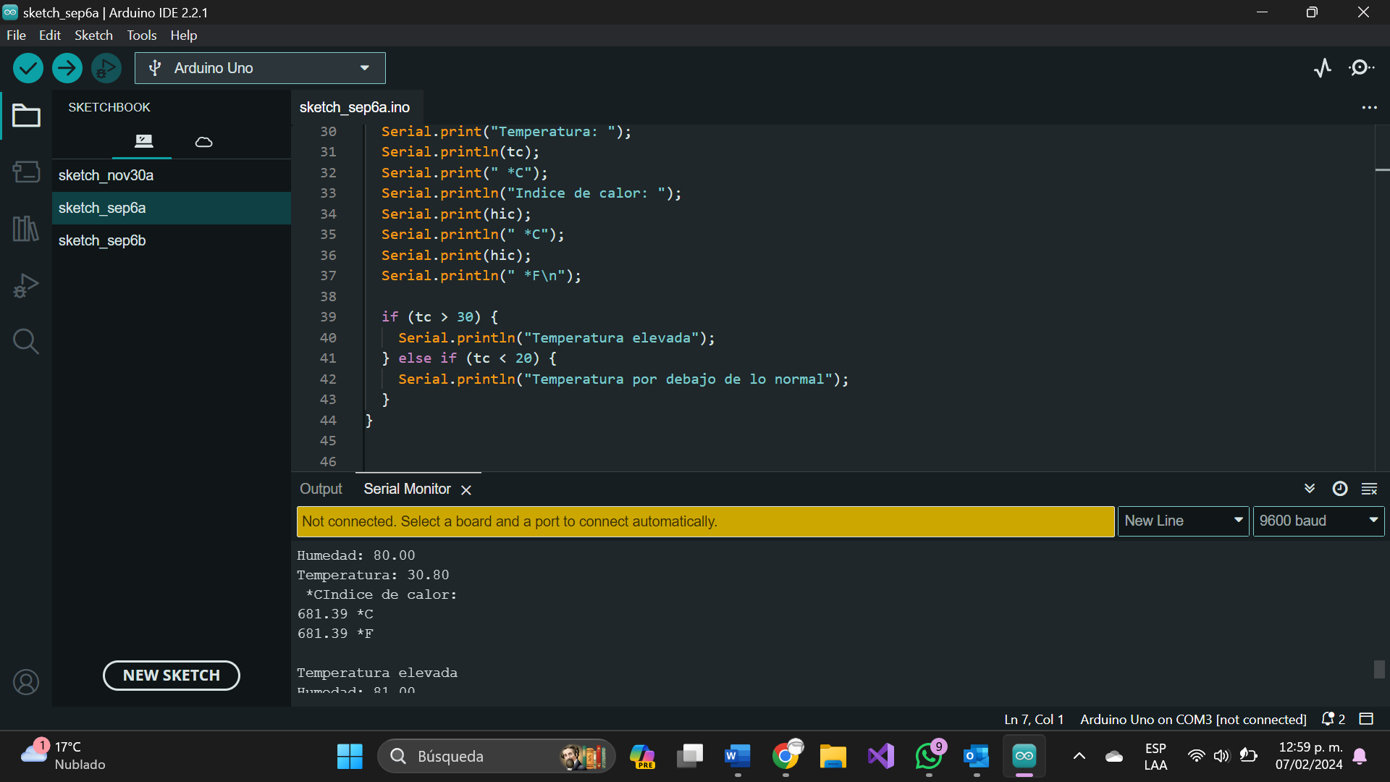Open the New Line ending dropdown
The width and height of the screenshot is (1390, 782).
tap(1183, 521)
